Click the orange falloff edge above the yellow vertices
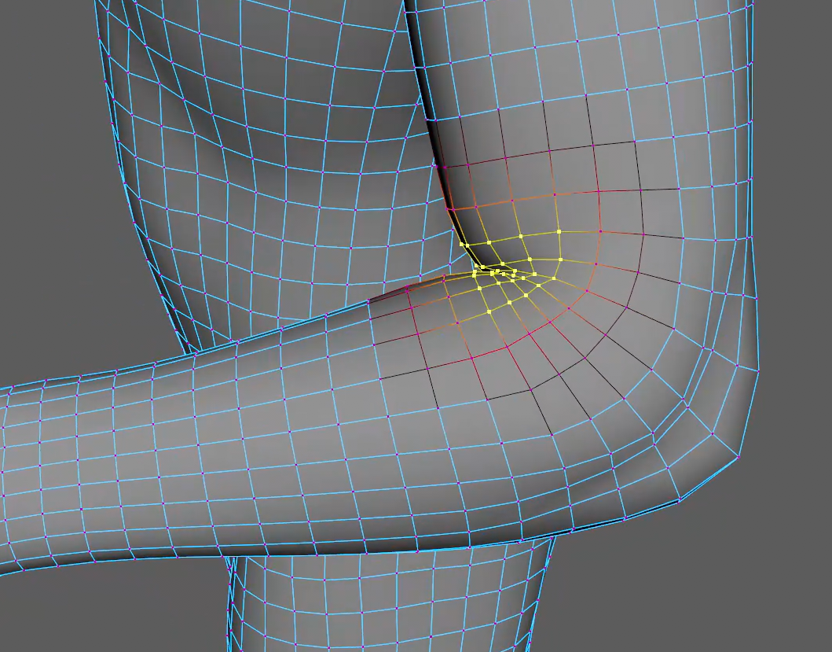Screen dimensions: 832x652 (511, 201)
